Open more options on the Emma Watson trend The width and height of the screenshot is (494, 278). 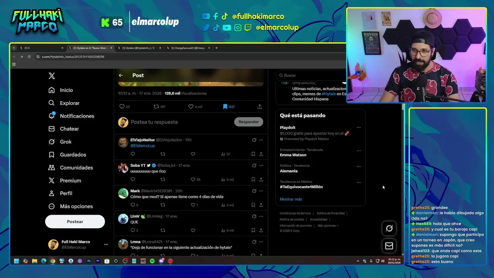(x=359, y=151)
